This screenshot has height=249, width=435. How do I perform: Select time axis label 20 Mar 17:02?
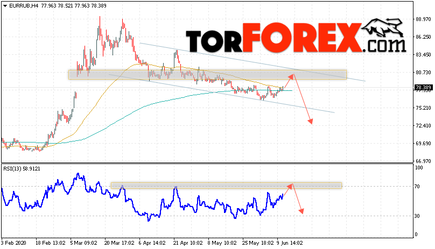tap(120, 243)
